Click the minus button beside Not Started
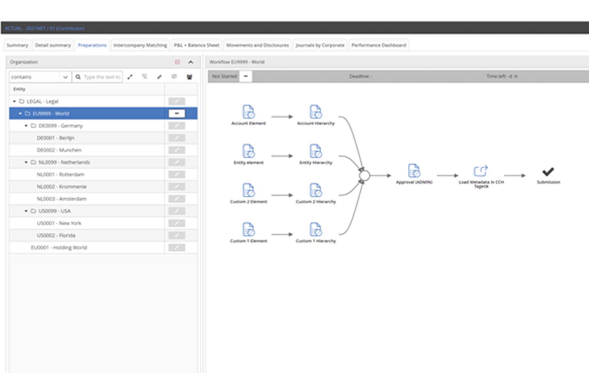 click(246, 76)
